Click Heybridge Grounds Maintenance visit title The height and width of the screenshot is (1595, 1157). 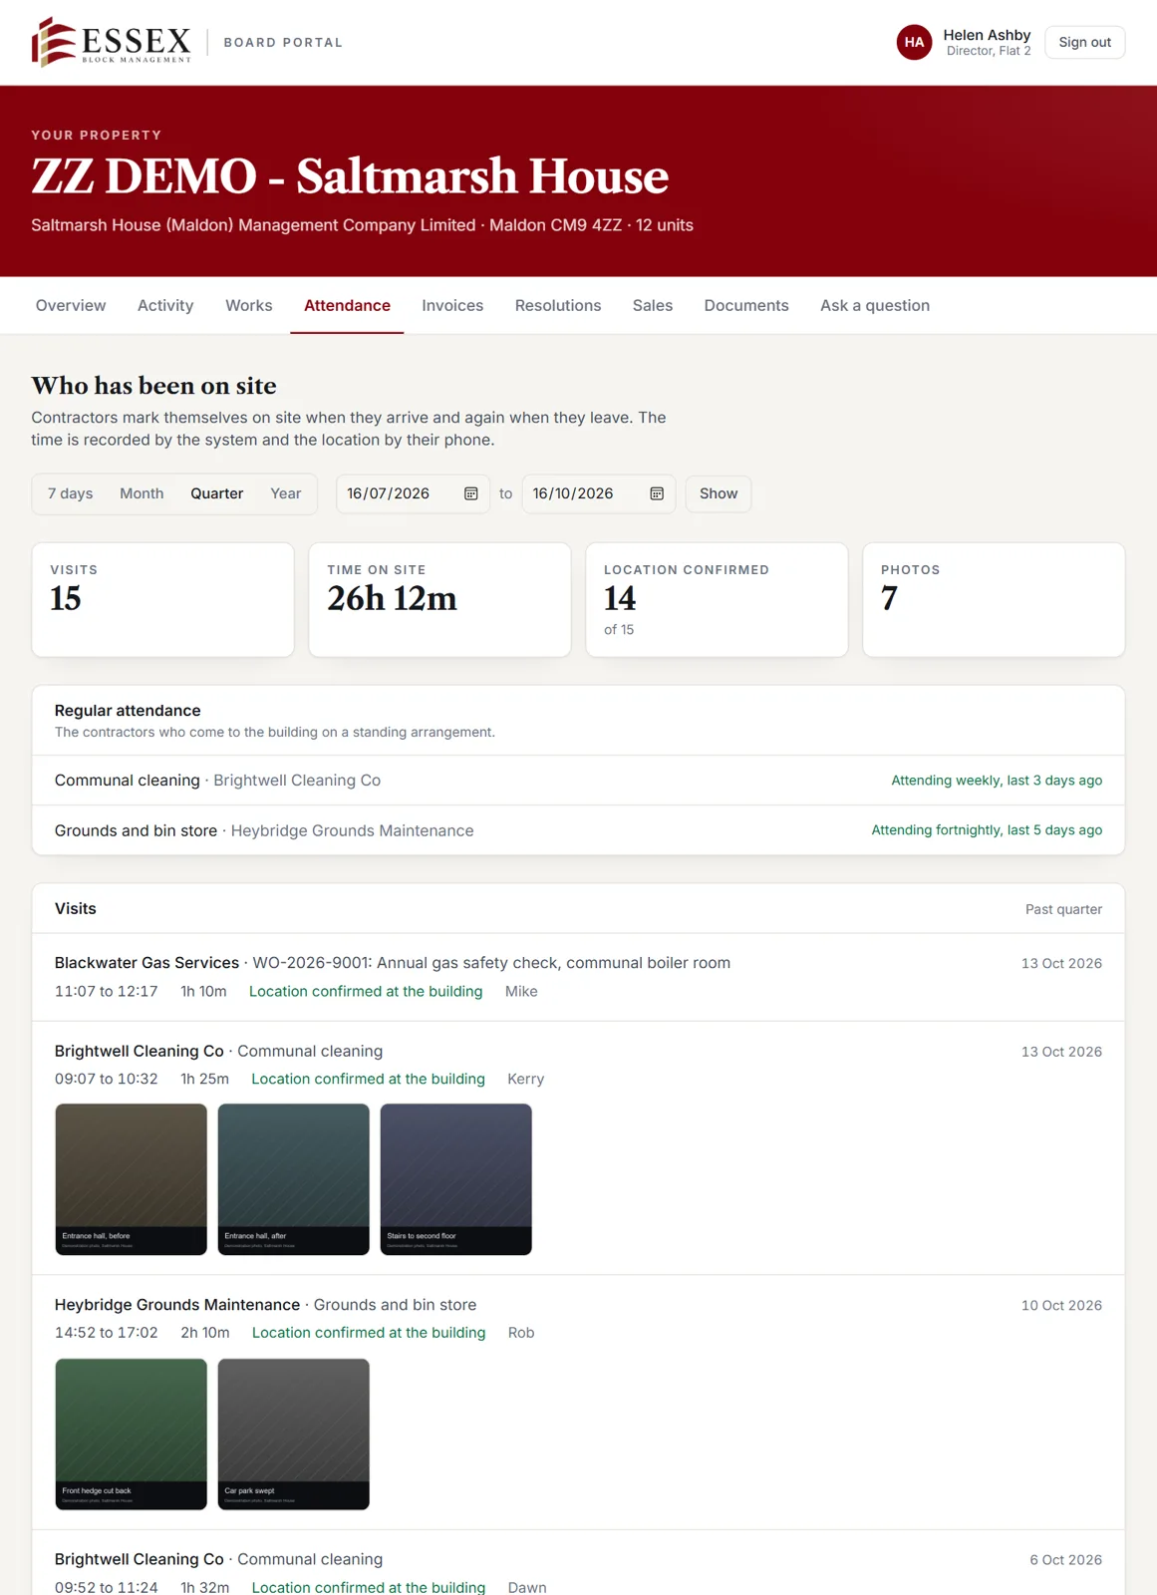tap(177, 1305)
